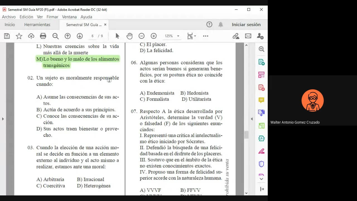This screenshot has width=357, height=201.
Task: Open the Ventana menu
Action: [x=69, y=17]
